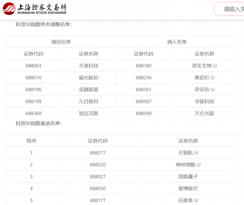Select code 688599
The image size is (244, 205).
[143, 113]
